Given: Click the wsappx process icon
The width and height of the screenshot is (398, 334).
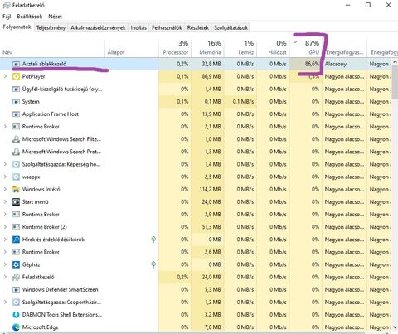Looking at the screenshot, I should [16, 177].
